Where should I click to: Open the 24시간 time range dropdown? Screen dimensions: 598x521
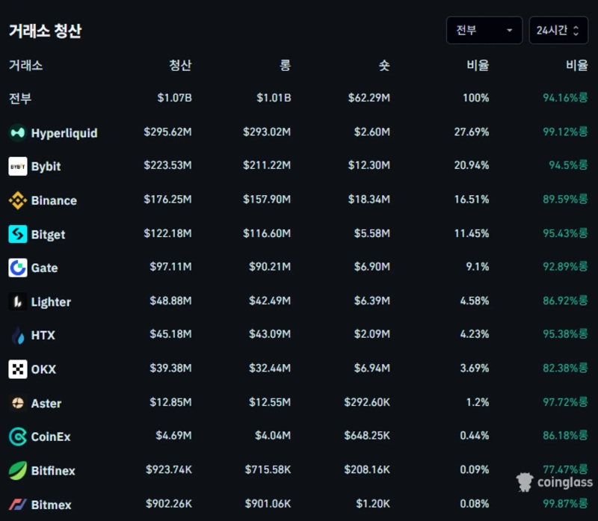coord(558,31)
